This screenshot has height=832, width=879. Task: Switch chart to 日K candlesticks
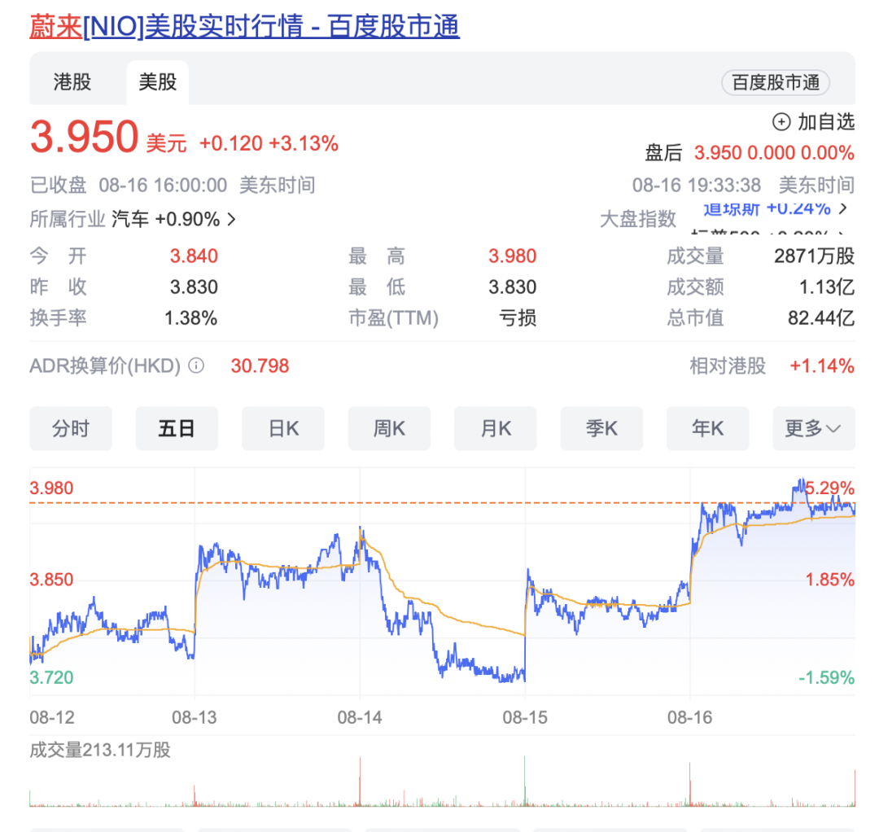[x=283, y=428]
